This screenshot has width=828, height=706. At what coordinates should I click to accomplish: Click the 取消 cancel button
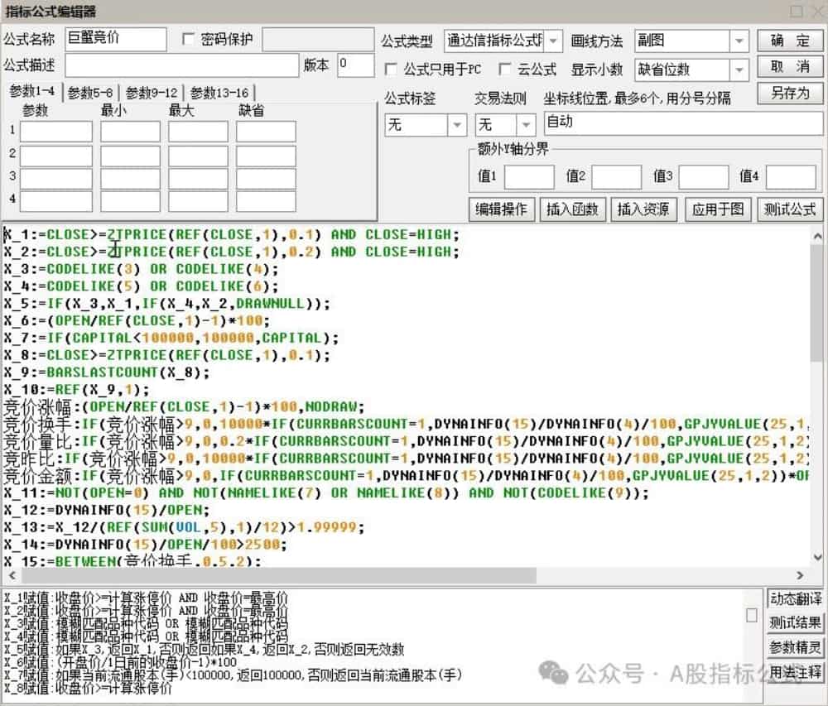pyautogui.click(x=790, y=66)
